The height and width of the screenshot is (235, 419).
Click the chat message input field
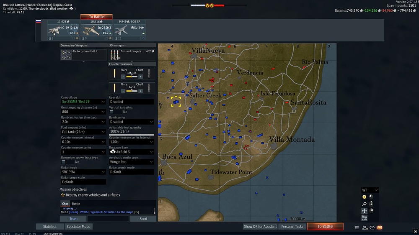108,219
